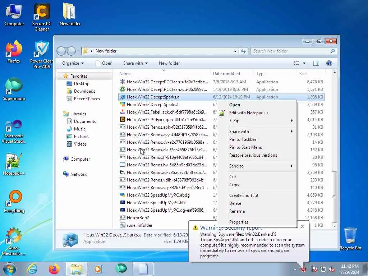Click the Windows Start orb
Viewport: 368px width, 276px height.
click(10, 269)
